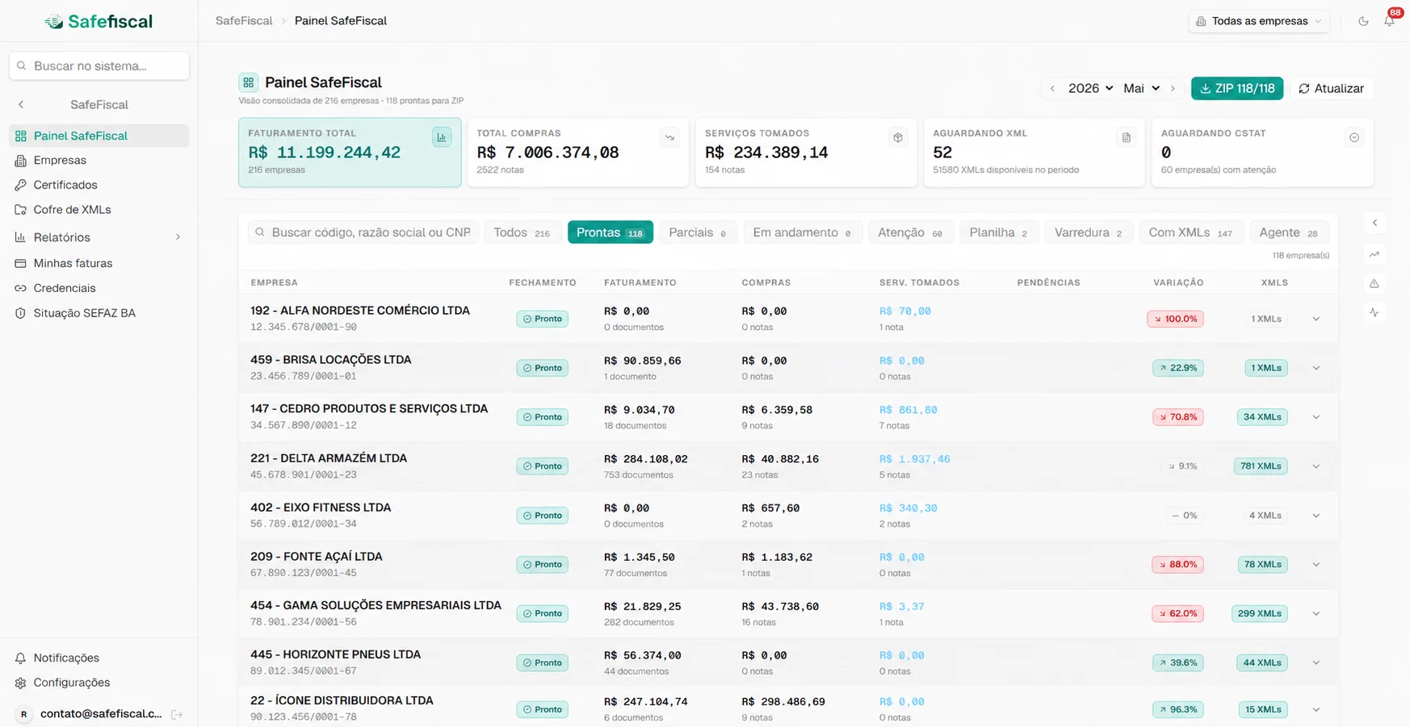This screenshot has width=1410, height=727.
Task: Click R$ 1.937,46 serviços tomados value
Action: coord(914,459)
